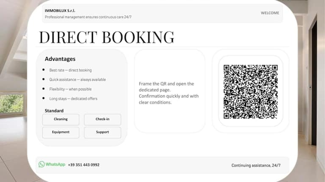Click the Advantages heading
Image resolution: width=325 pixels, height=182 pixels.
[60, 59]
